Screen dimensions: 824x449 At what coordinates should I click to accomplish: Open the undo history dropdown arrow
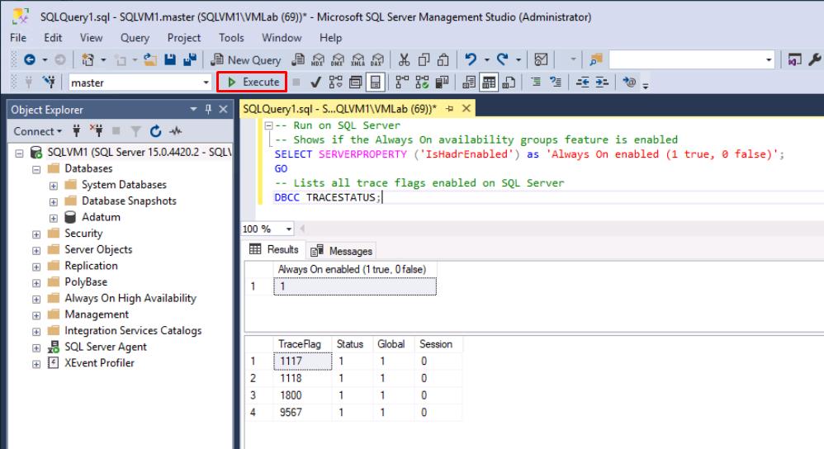tap(486, 60)
